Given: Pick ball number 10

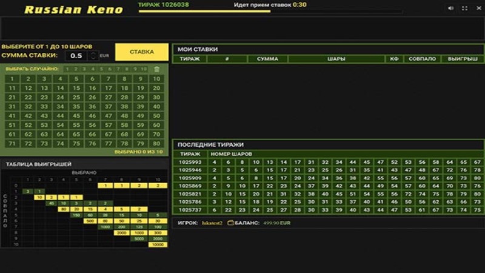Looking at the screenshot, I should pos(156,79).
